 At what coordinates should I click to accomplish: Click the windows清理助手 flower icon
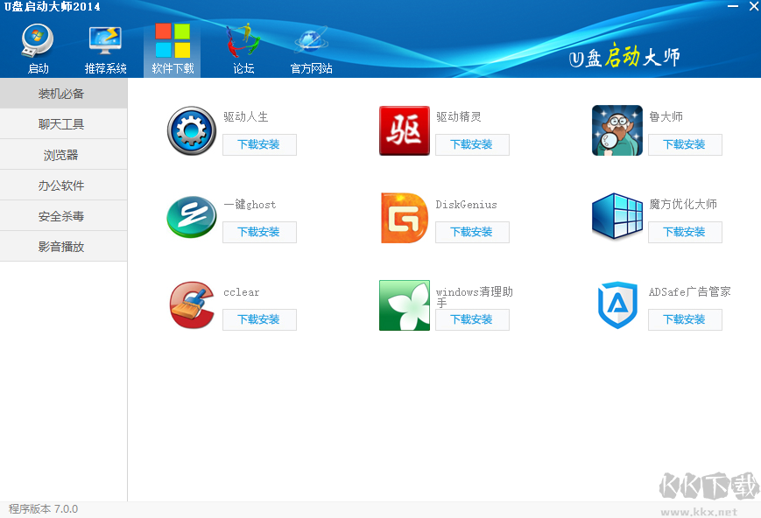click(404, 305)
